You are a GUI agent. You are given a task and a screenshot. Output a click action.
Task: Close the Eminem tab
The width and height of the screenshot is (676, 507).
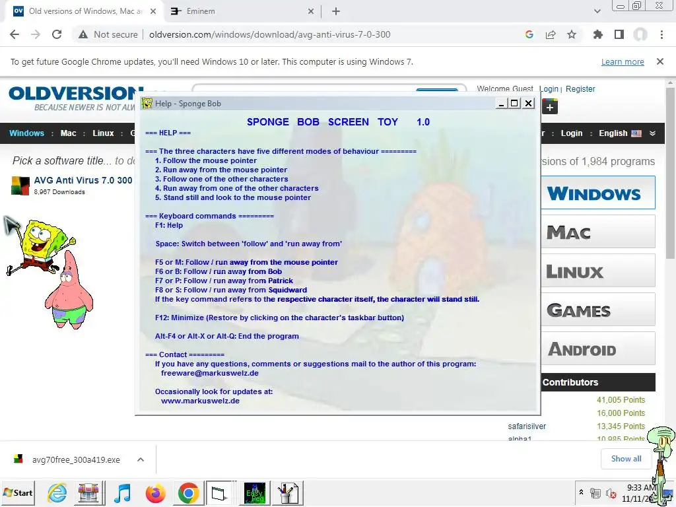(x=310, y=11)
